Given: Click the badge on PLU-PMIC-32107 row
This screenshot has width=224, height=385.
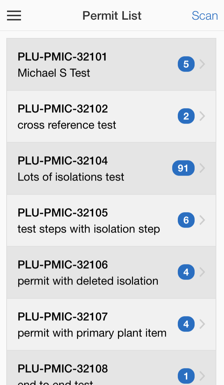Looking at the screenshot, I should pyautogui.click(x=186, y=324).
